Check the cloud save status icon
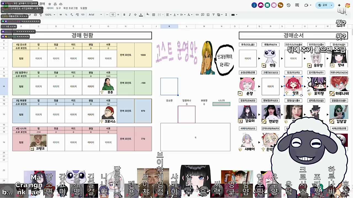 point(61,4)
